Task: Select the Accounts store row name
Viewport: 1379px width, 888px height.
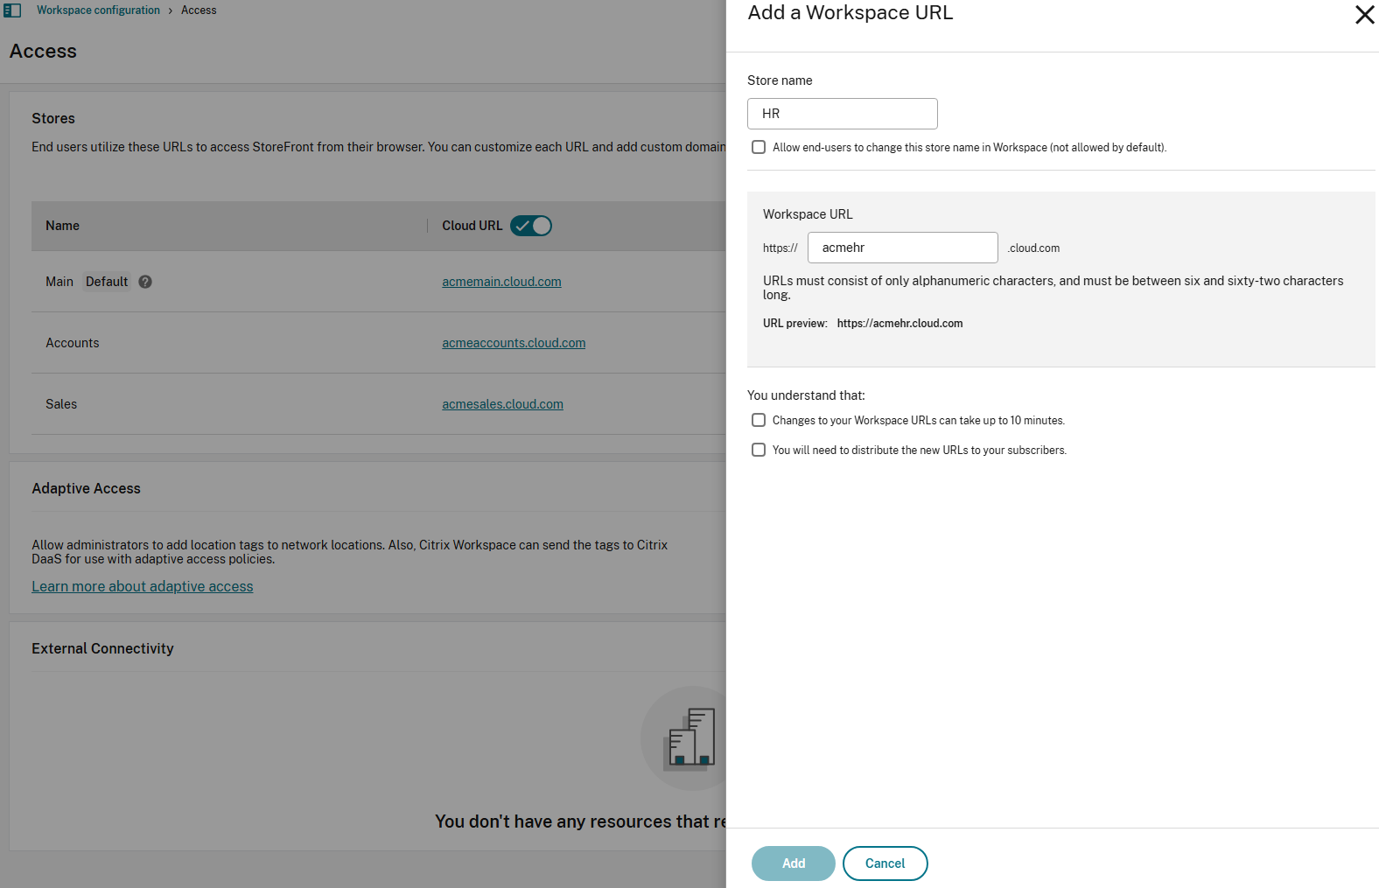Action: click(73, 343)
